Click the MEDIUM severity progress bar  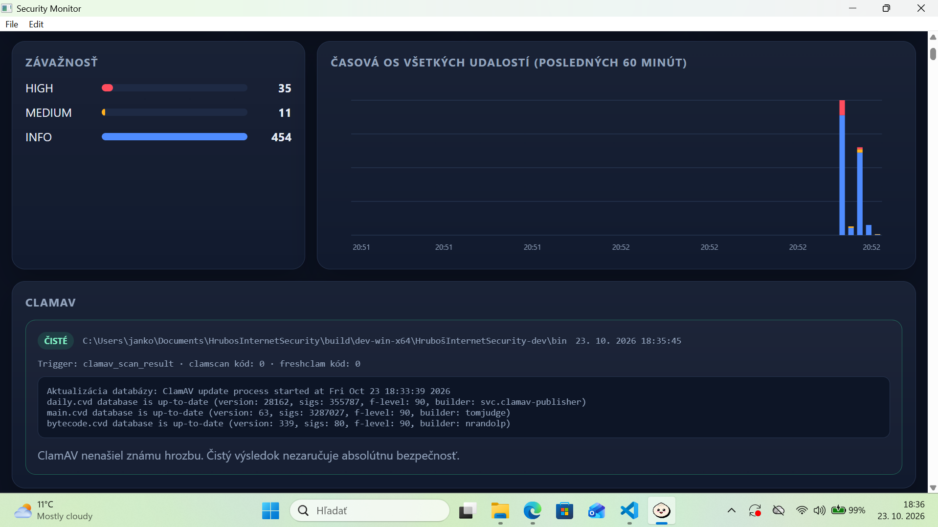coord(174,112)
